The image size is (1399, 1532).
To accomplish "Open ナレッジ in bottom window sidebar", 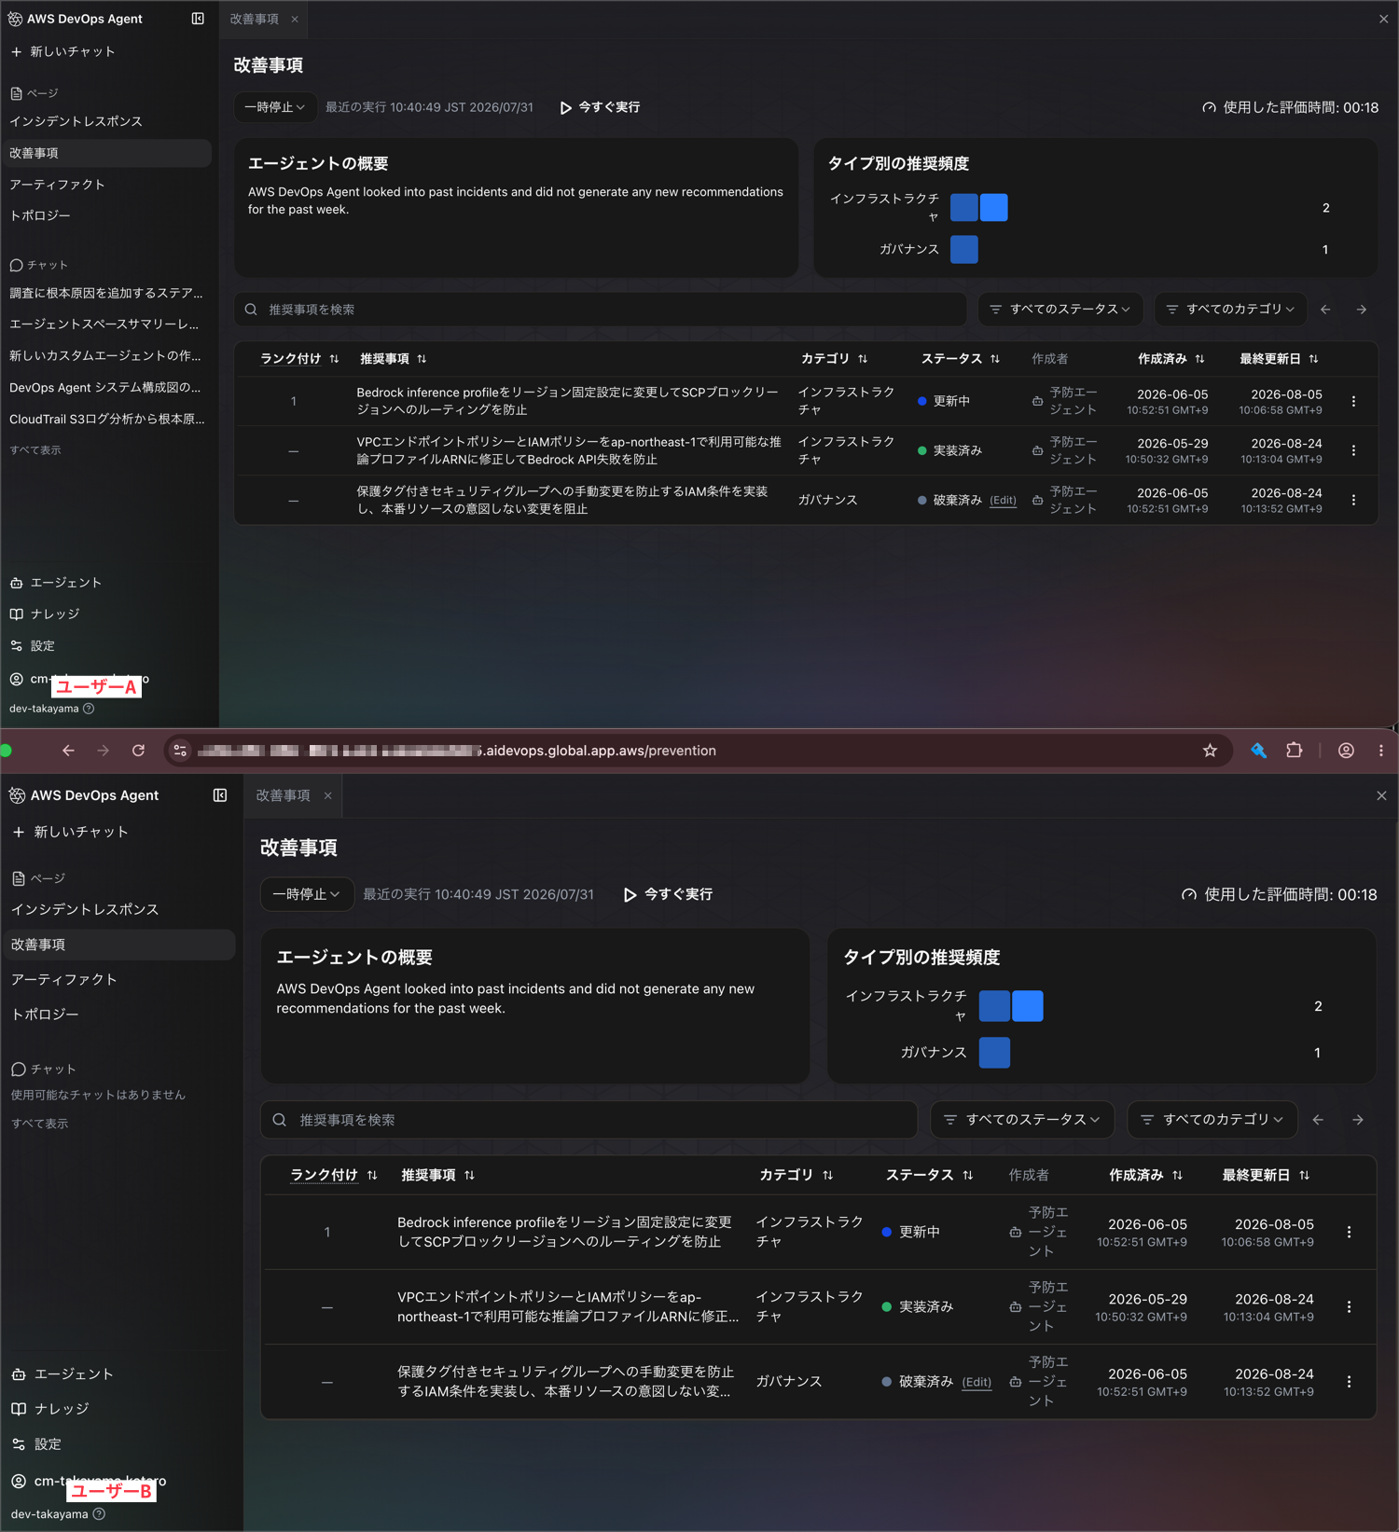I will coord(50,1409).
